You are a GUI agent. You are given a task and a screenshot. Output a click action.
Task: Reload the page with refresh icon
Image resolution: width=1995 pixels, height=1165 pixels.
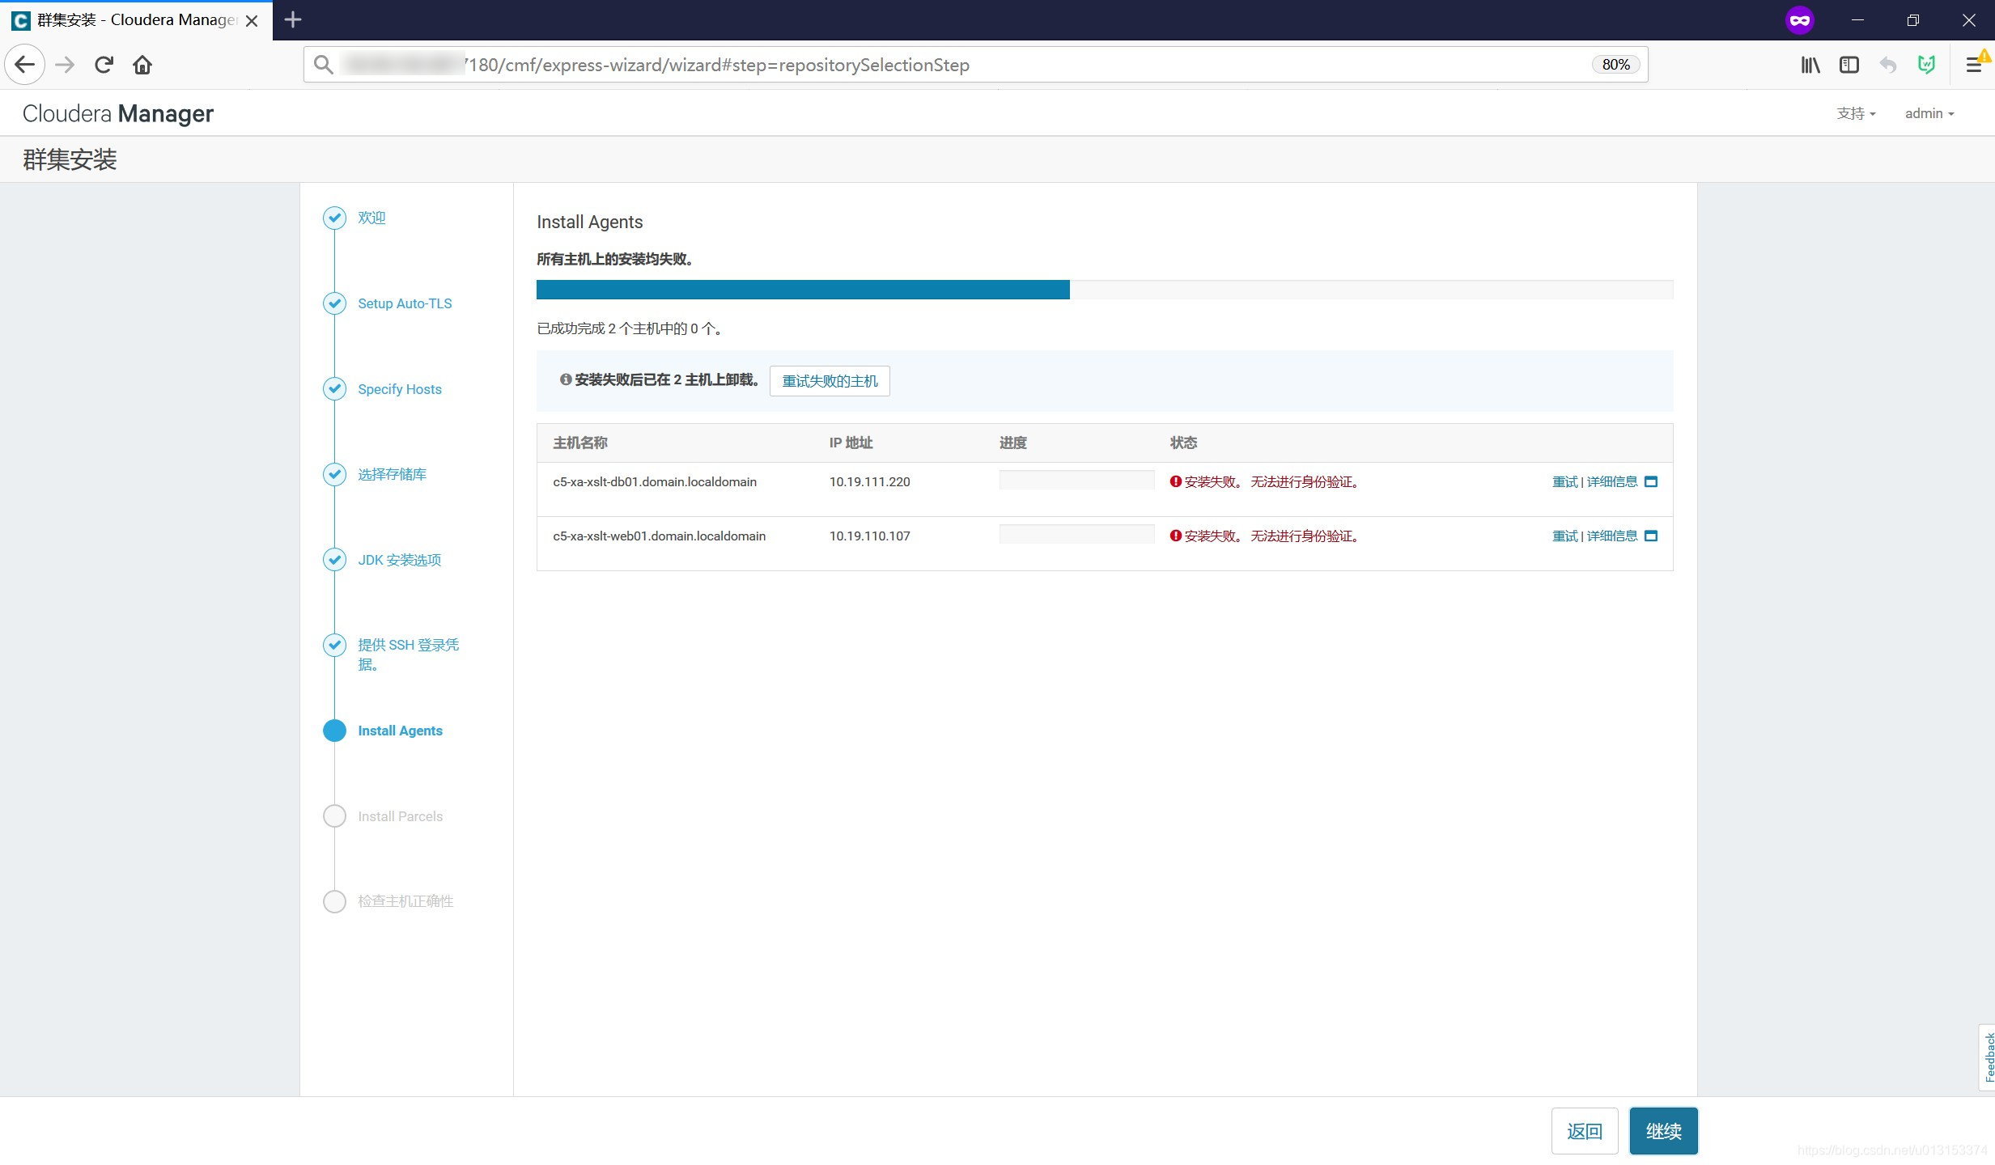pos(104,65)
